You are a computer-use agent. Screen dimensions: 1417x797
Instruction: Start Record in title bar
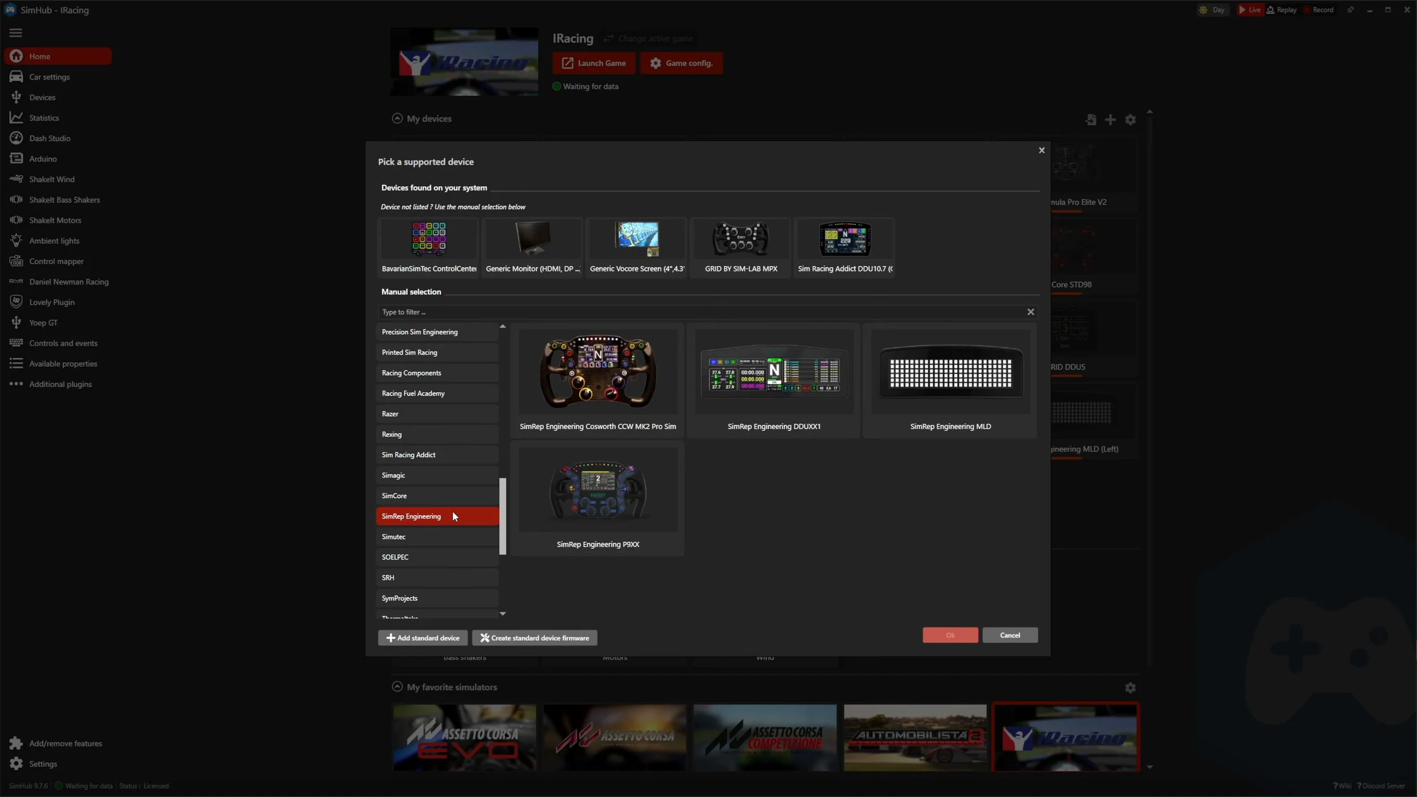pos(1318,10)
